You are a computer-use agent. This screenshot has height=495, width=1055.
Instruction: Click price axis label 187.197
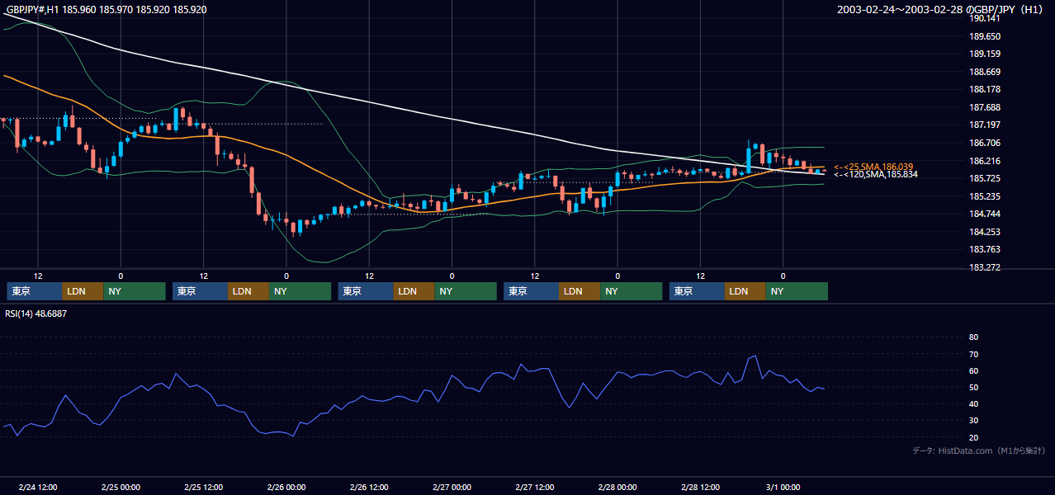[x=985, y=125]
